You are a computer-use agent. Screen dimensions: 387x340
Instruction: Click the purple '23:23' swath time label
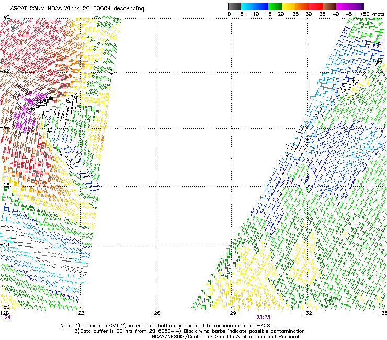(x=263, y=318)
